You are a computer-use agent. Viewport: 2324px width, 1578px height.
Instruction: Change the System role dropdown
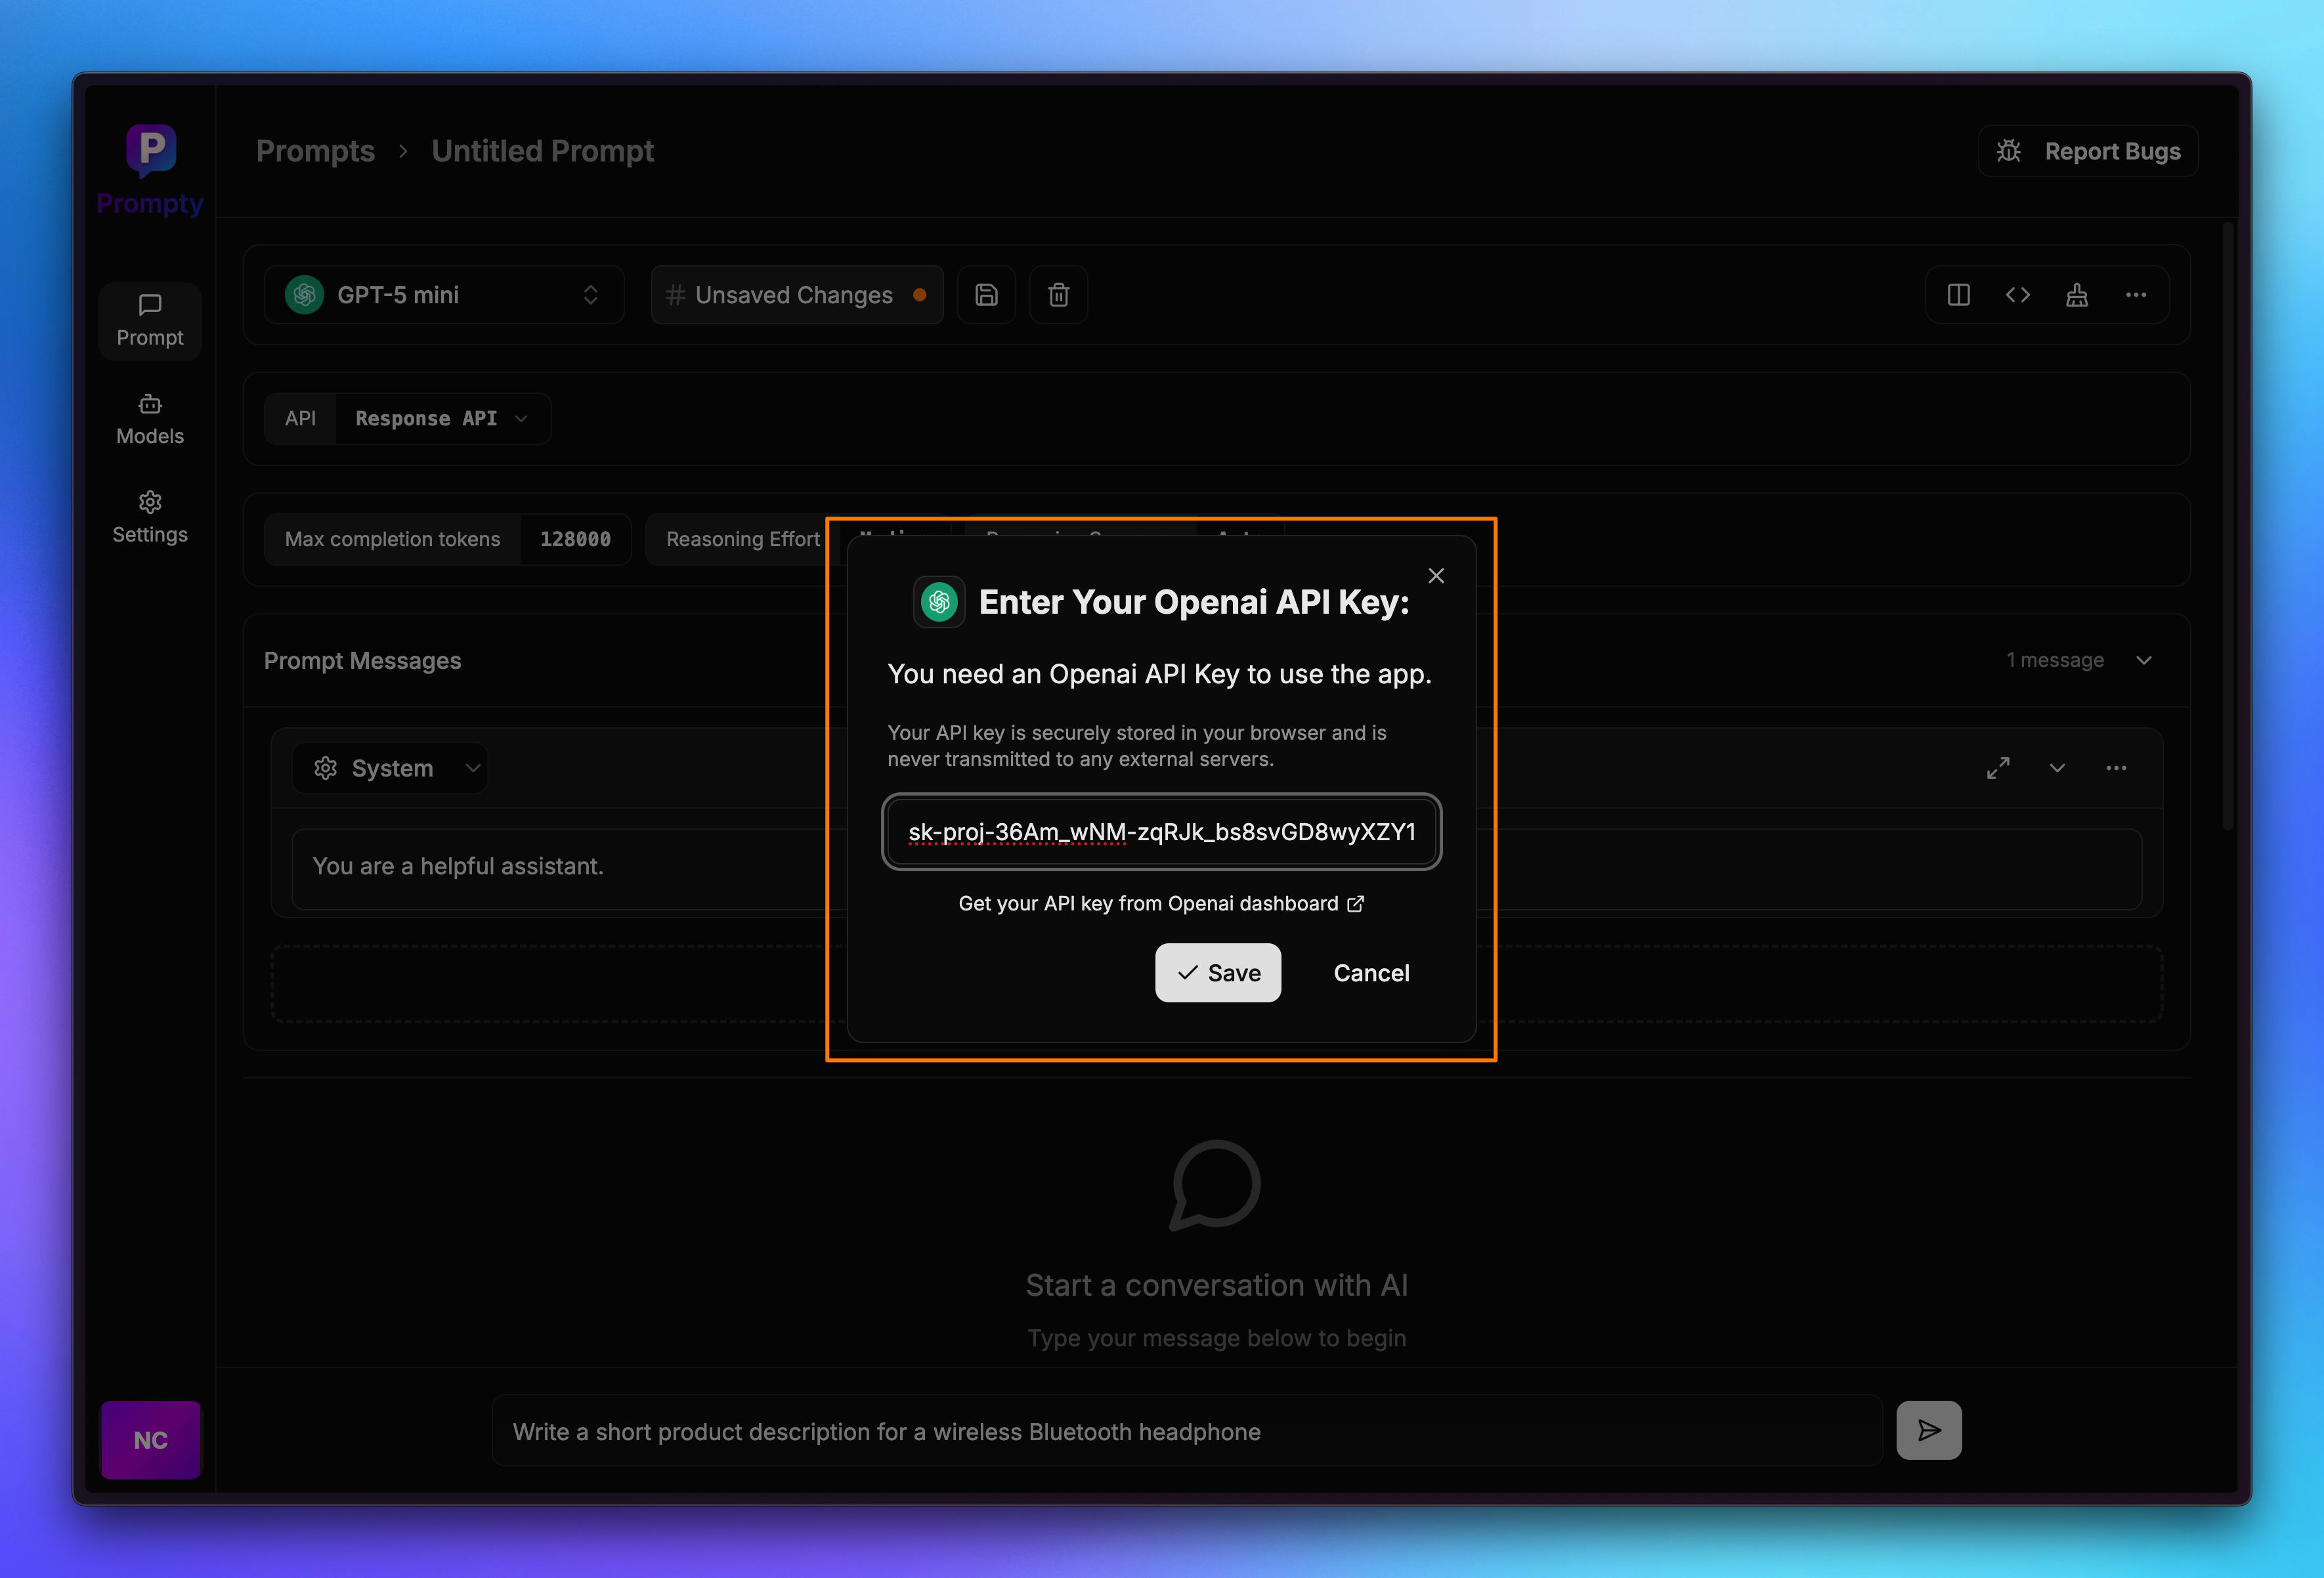point(396,768)
